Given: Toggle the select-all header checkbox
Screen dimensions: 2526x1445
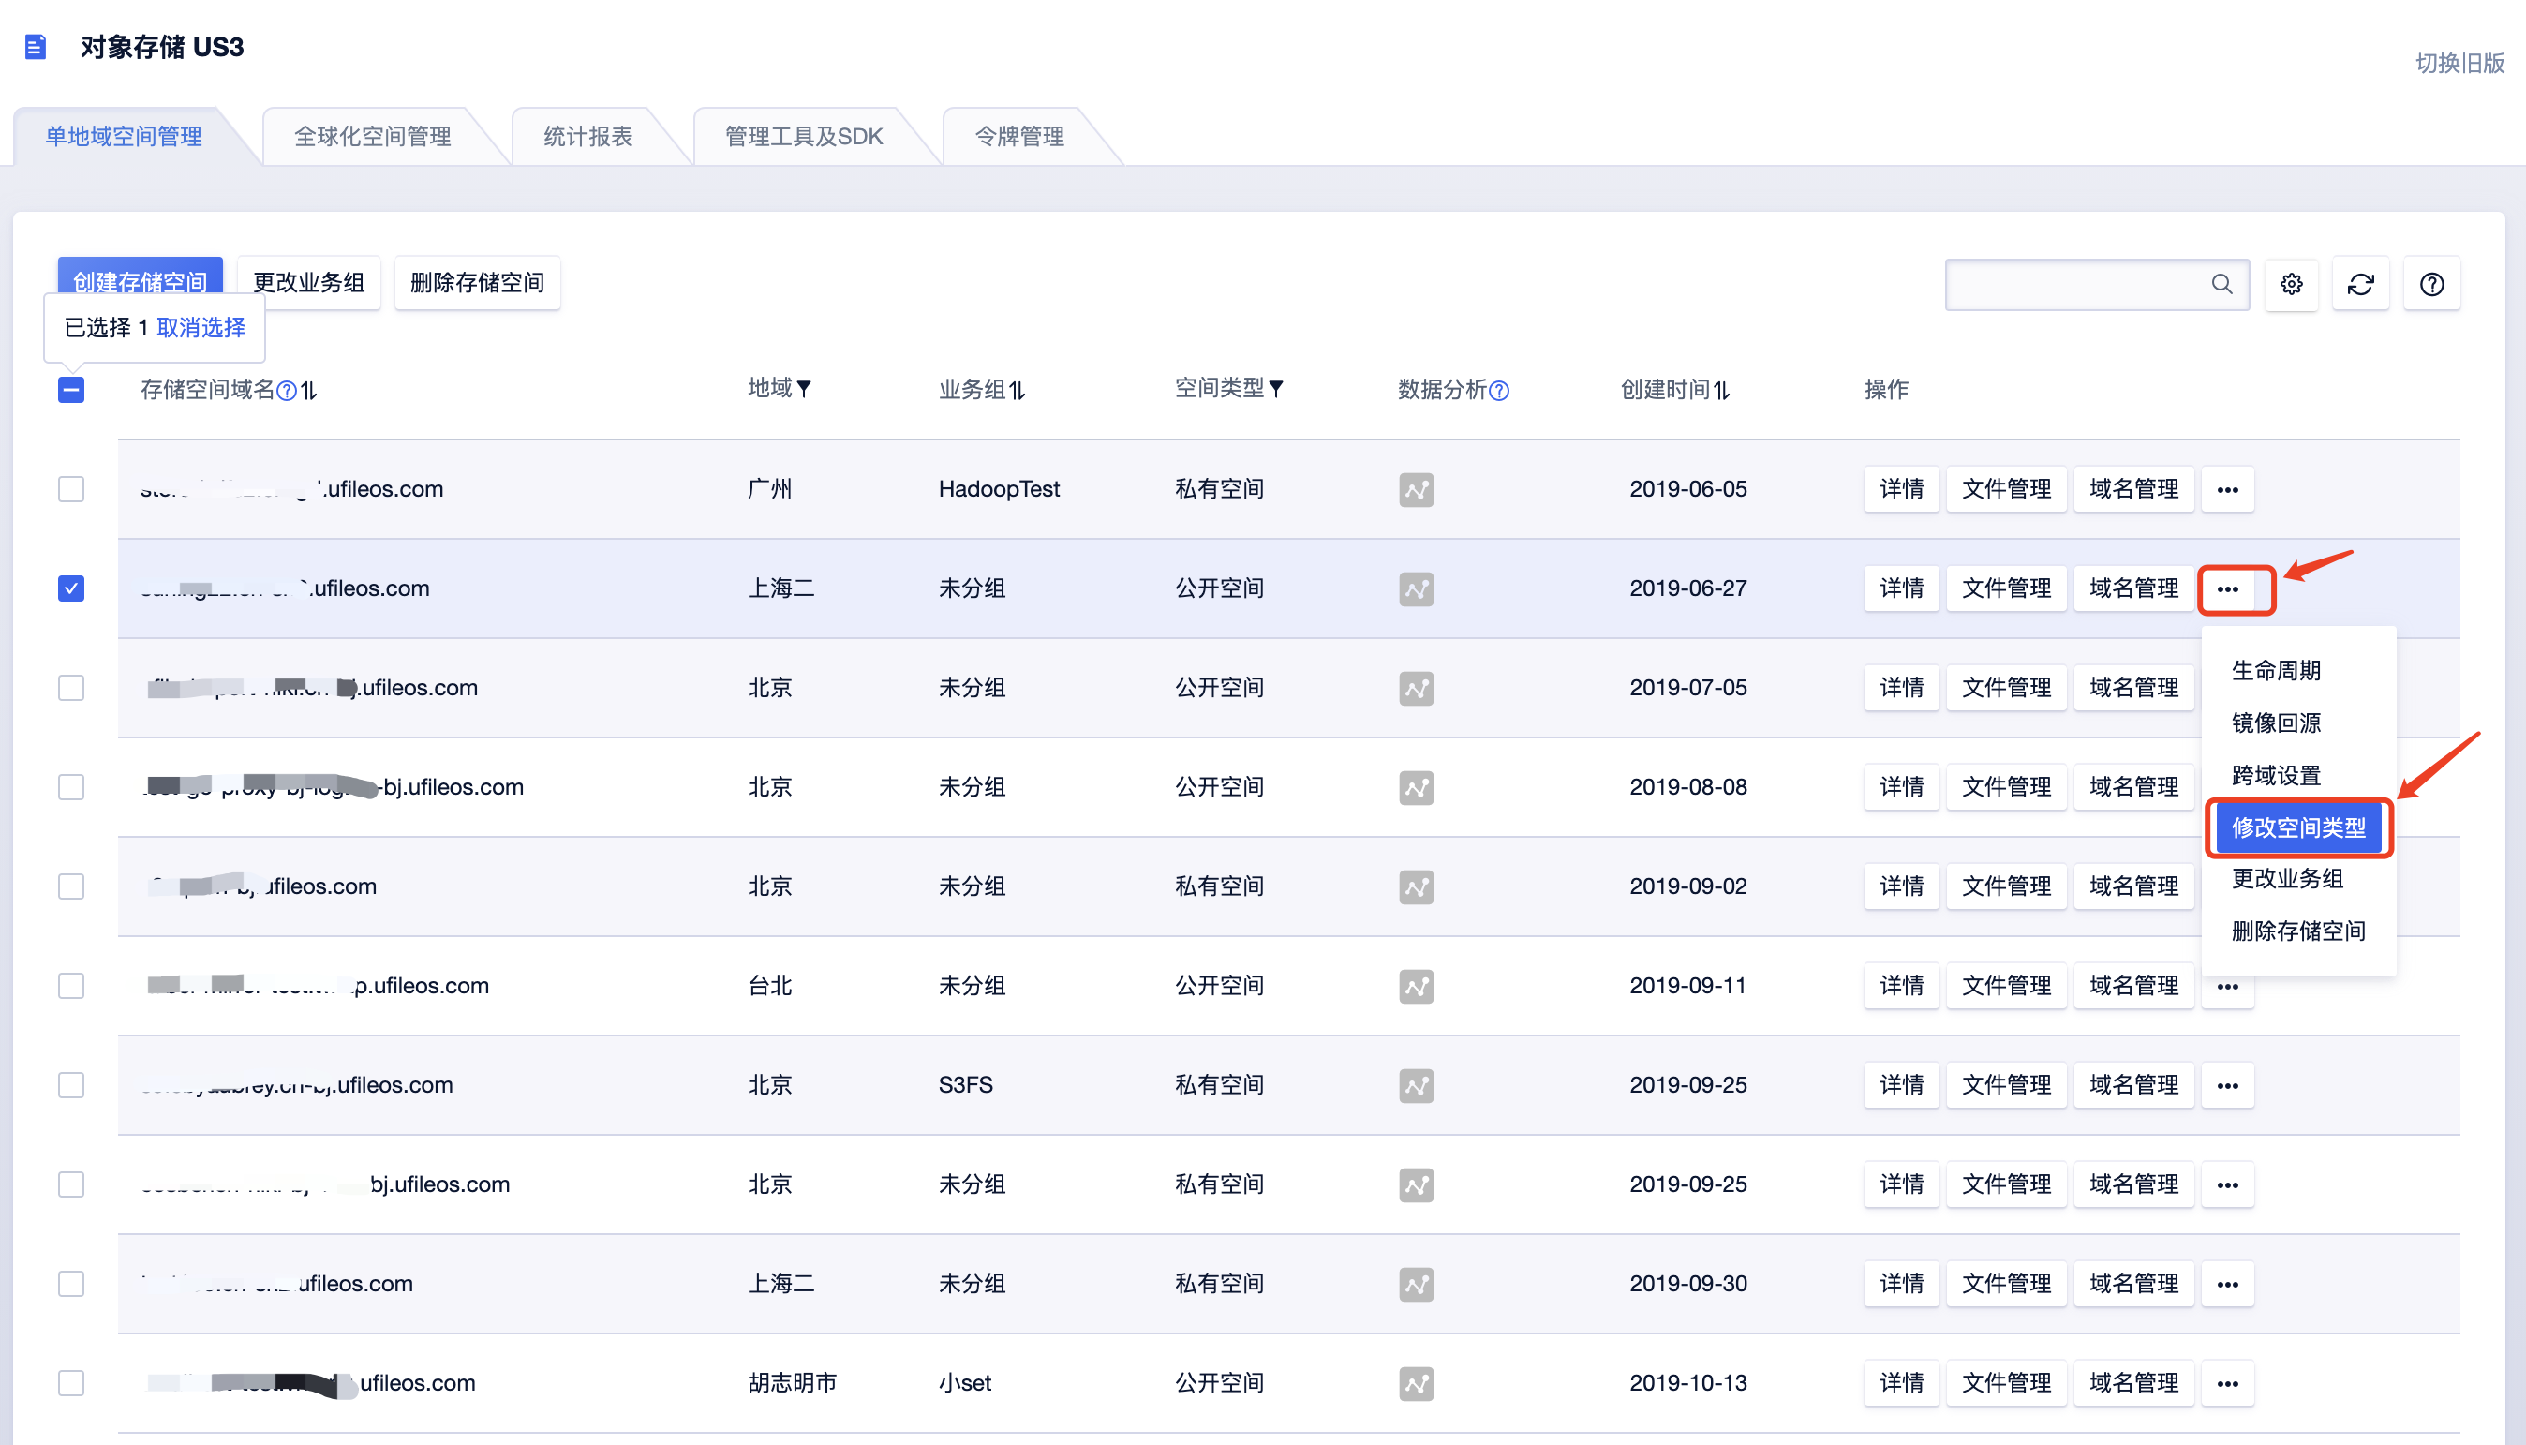Looking at the screenshot, I should (x=71, y=390).
